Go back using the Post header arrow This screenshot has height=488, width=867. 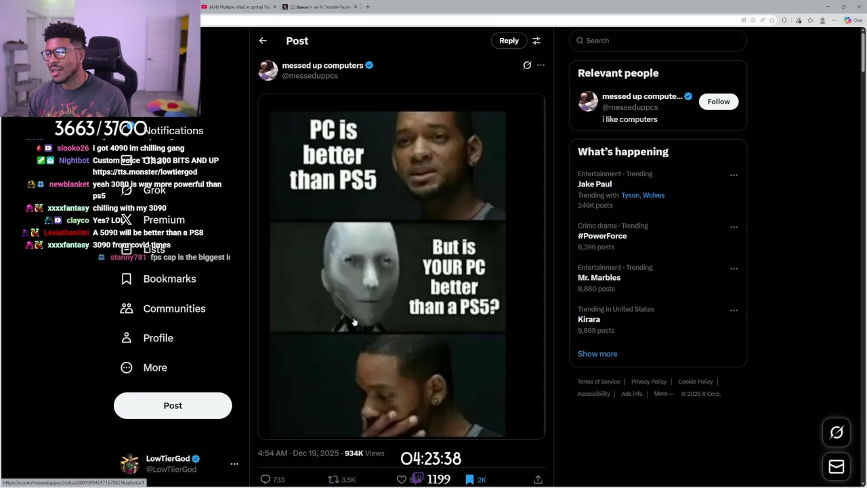[263, 41]
